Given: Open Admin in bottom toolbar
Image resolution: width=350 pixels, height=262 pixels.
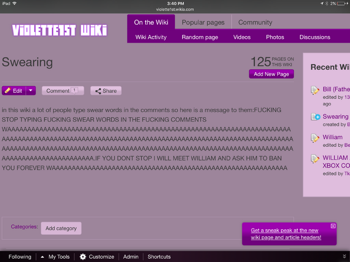Looking at the screenshot, I should coord(131,257).
